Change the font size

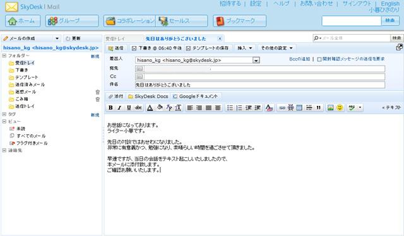pyautogui.click(x=178, y=108)
